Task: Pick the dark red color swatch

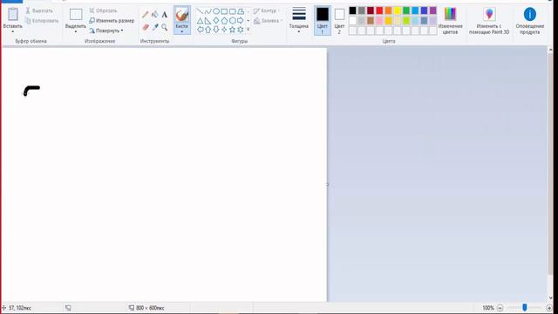Action: coord(371,10)
